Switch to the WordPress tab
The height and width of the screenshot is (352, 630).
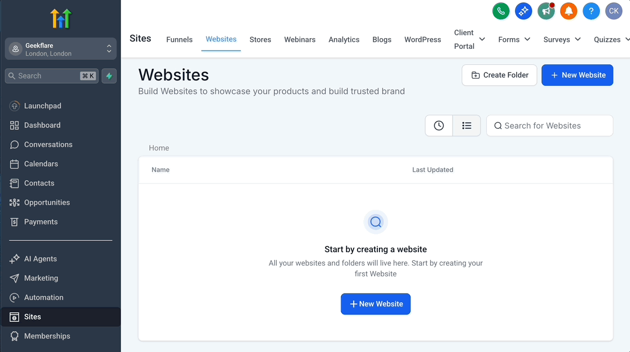click(x=423, y=39)
